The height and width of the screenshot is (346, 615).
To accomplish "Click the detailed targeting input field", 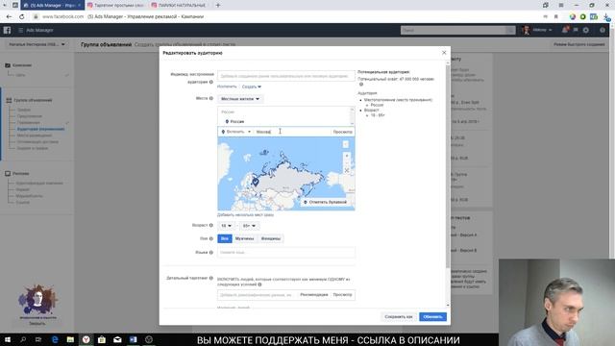I will tap(257, 295).
